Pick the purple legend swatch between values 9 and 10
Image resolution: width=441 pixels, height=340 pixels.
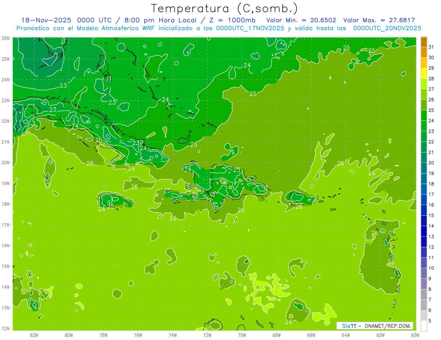(x=424, y=273)
